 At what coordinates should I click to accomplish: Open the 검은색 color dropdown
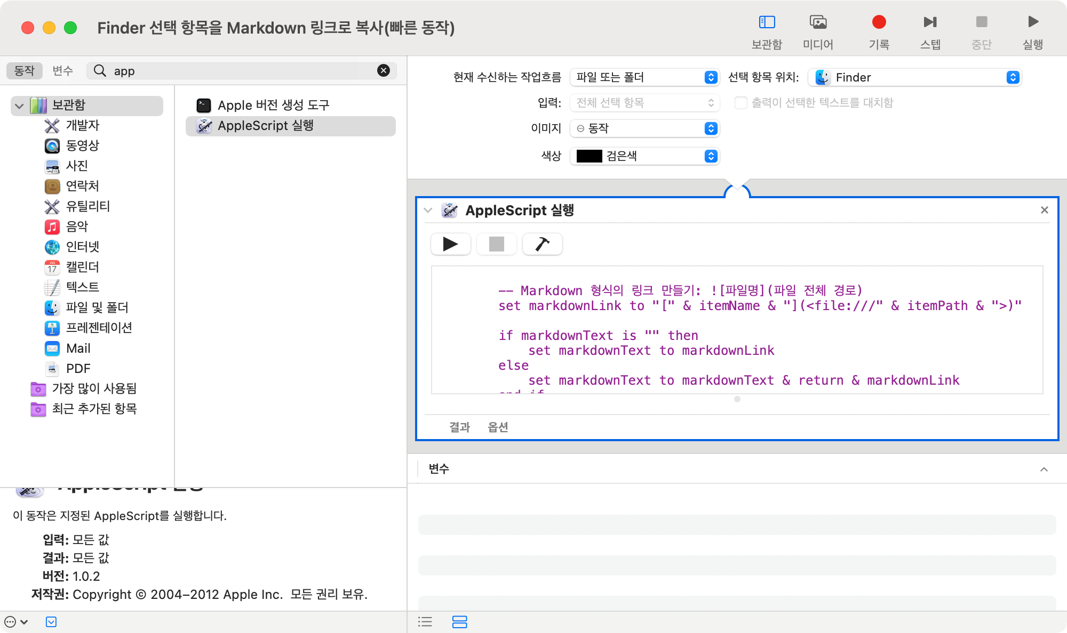[644, 156]
